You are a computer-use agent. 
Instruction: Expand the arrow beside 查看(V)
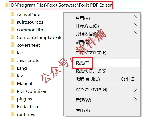136,18
